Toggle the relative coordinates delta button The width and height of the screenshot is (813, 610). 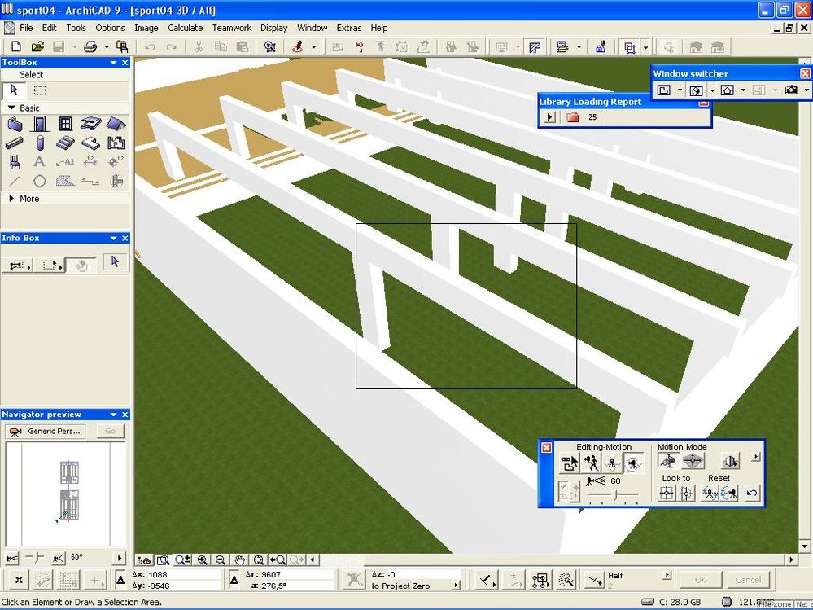coord(120,580)
